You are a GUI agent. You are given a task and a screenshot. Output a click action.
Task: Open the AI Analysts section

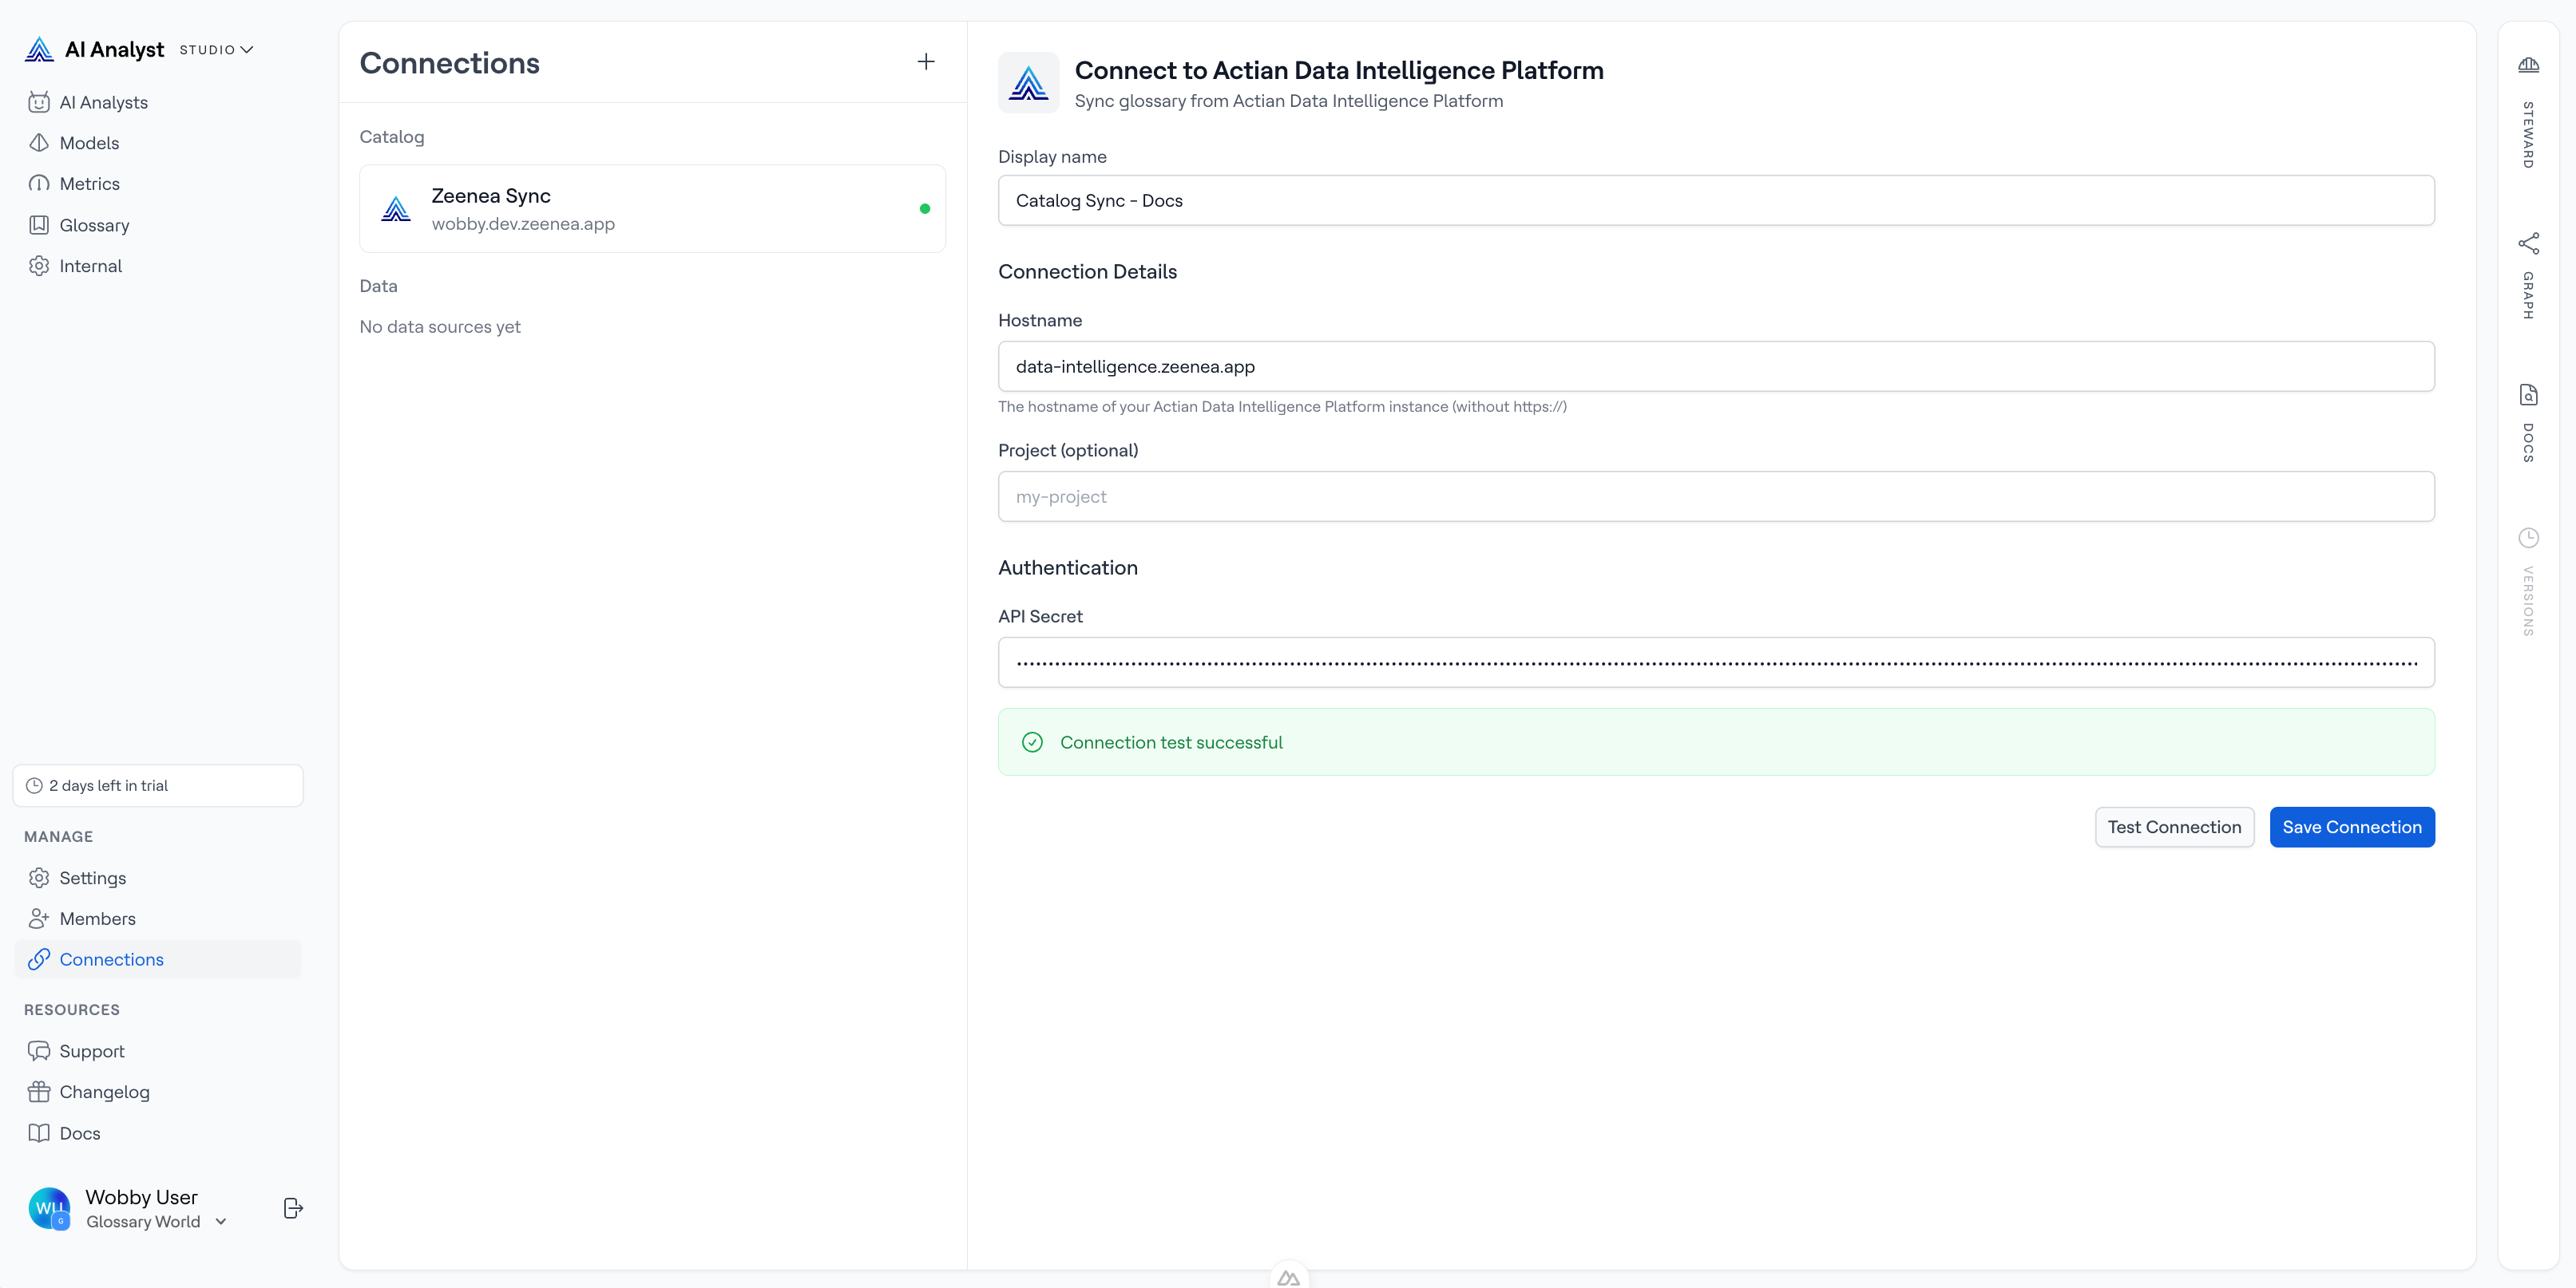pos(103,102)
